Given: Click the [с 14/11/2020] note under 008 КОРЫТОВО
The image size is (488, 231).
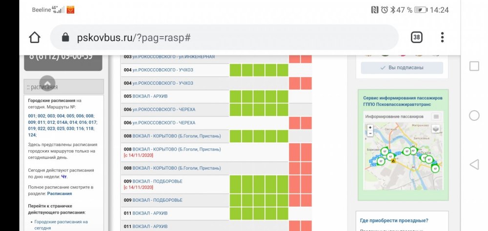Looking at the screenshot, I should click(x=139, y=155).
